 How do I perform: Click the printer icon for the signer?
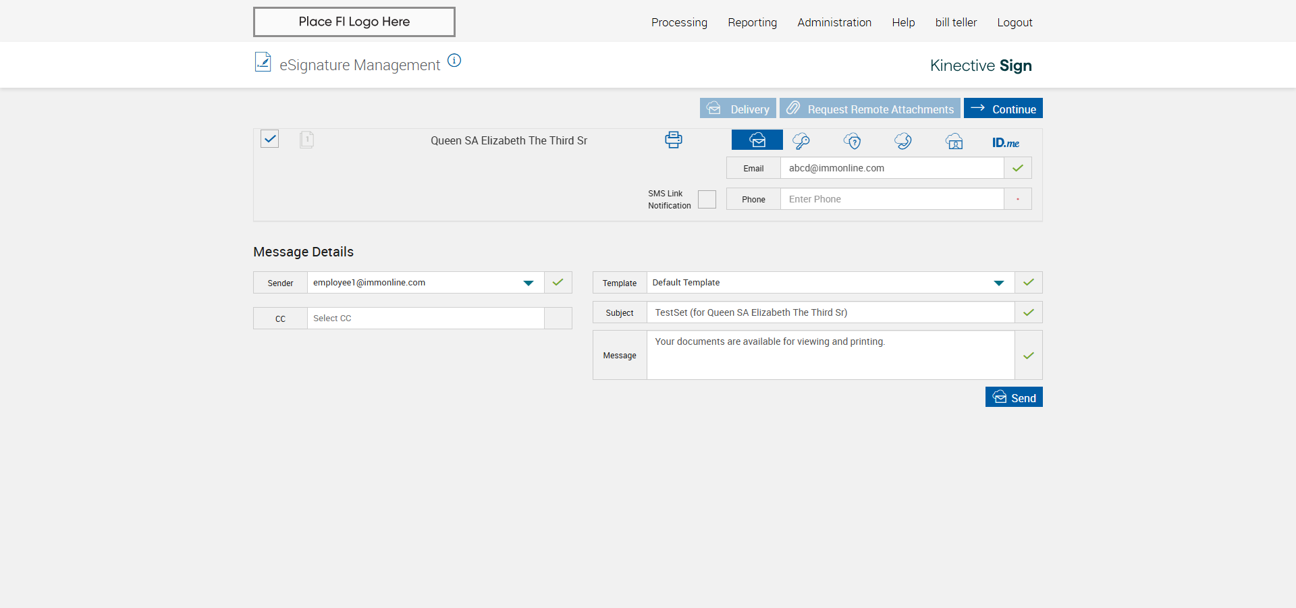click(x=673, y=140)
